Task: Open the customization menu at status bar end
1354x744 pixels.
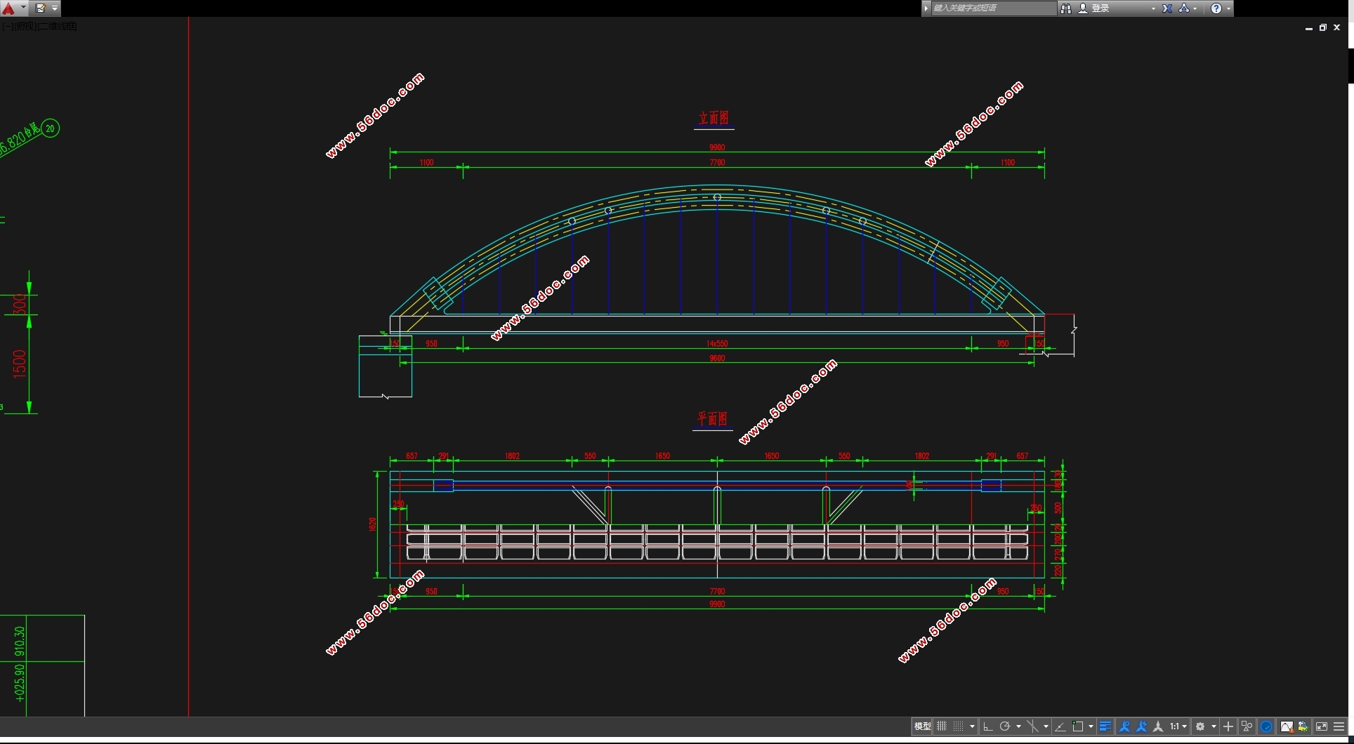Action: tap(1339, 726)
